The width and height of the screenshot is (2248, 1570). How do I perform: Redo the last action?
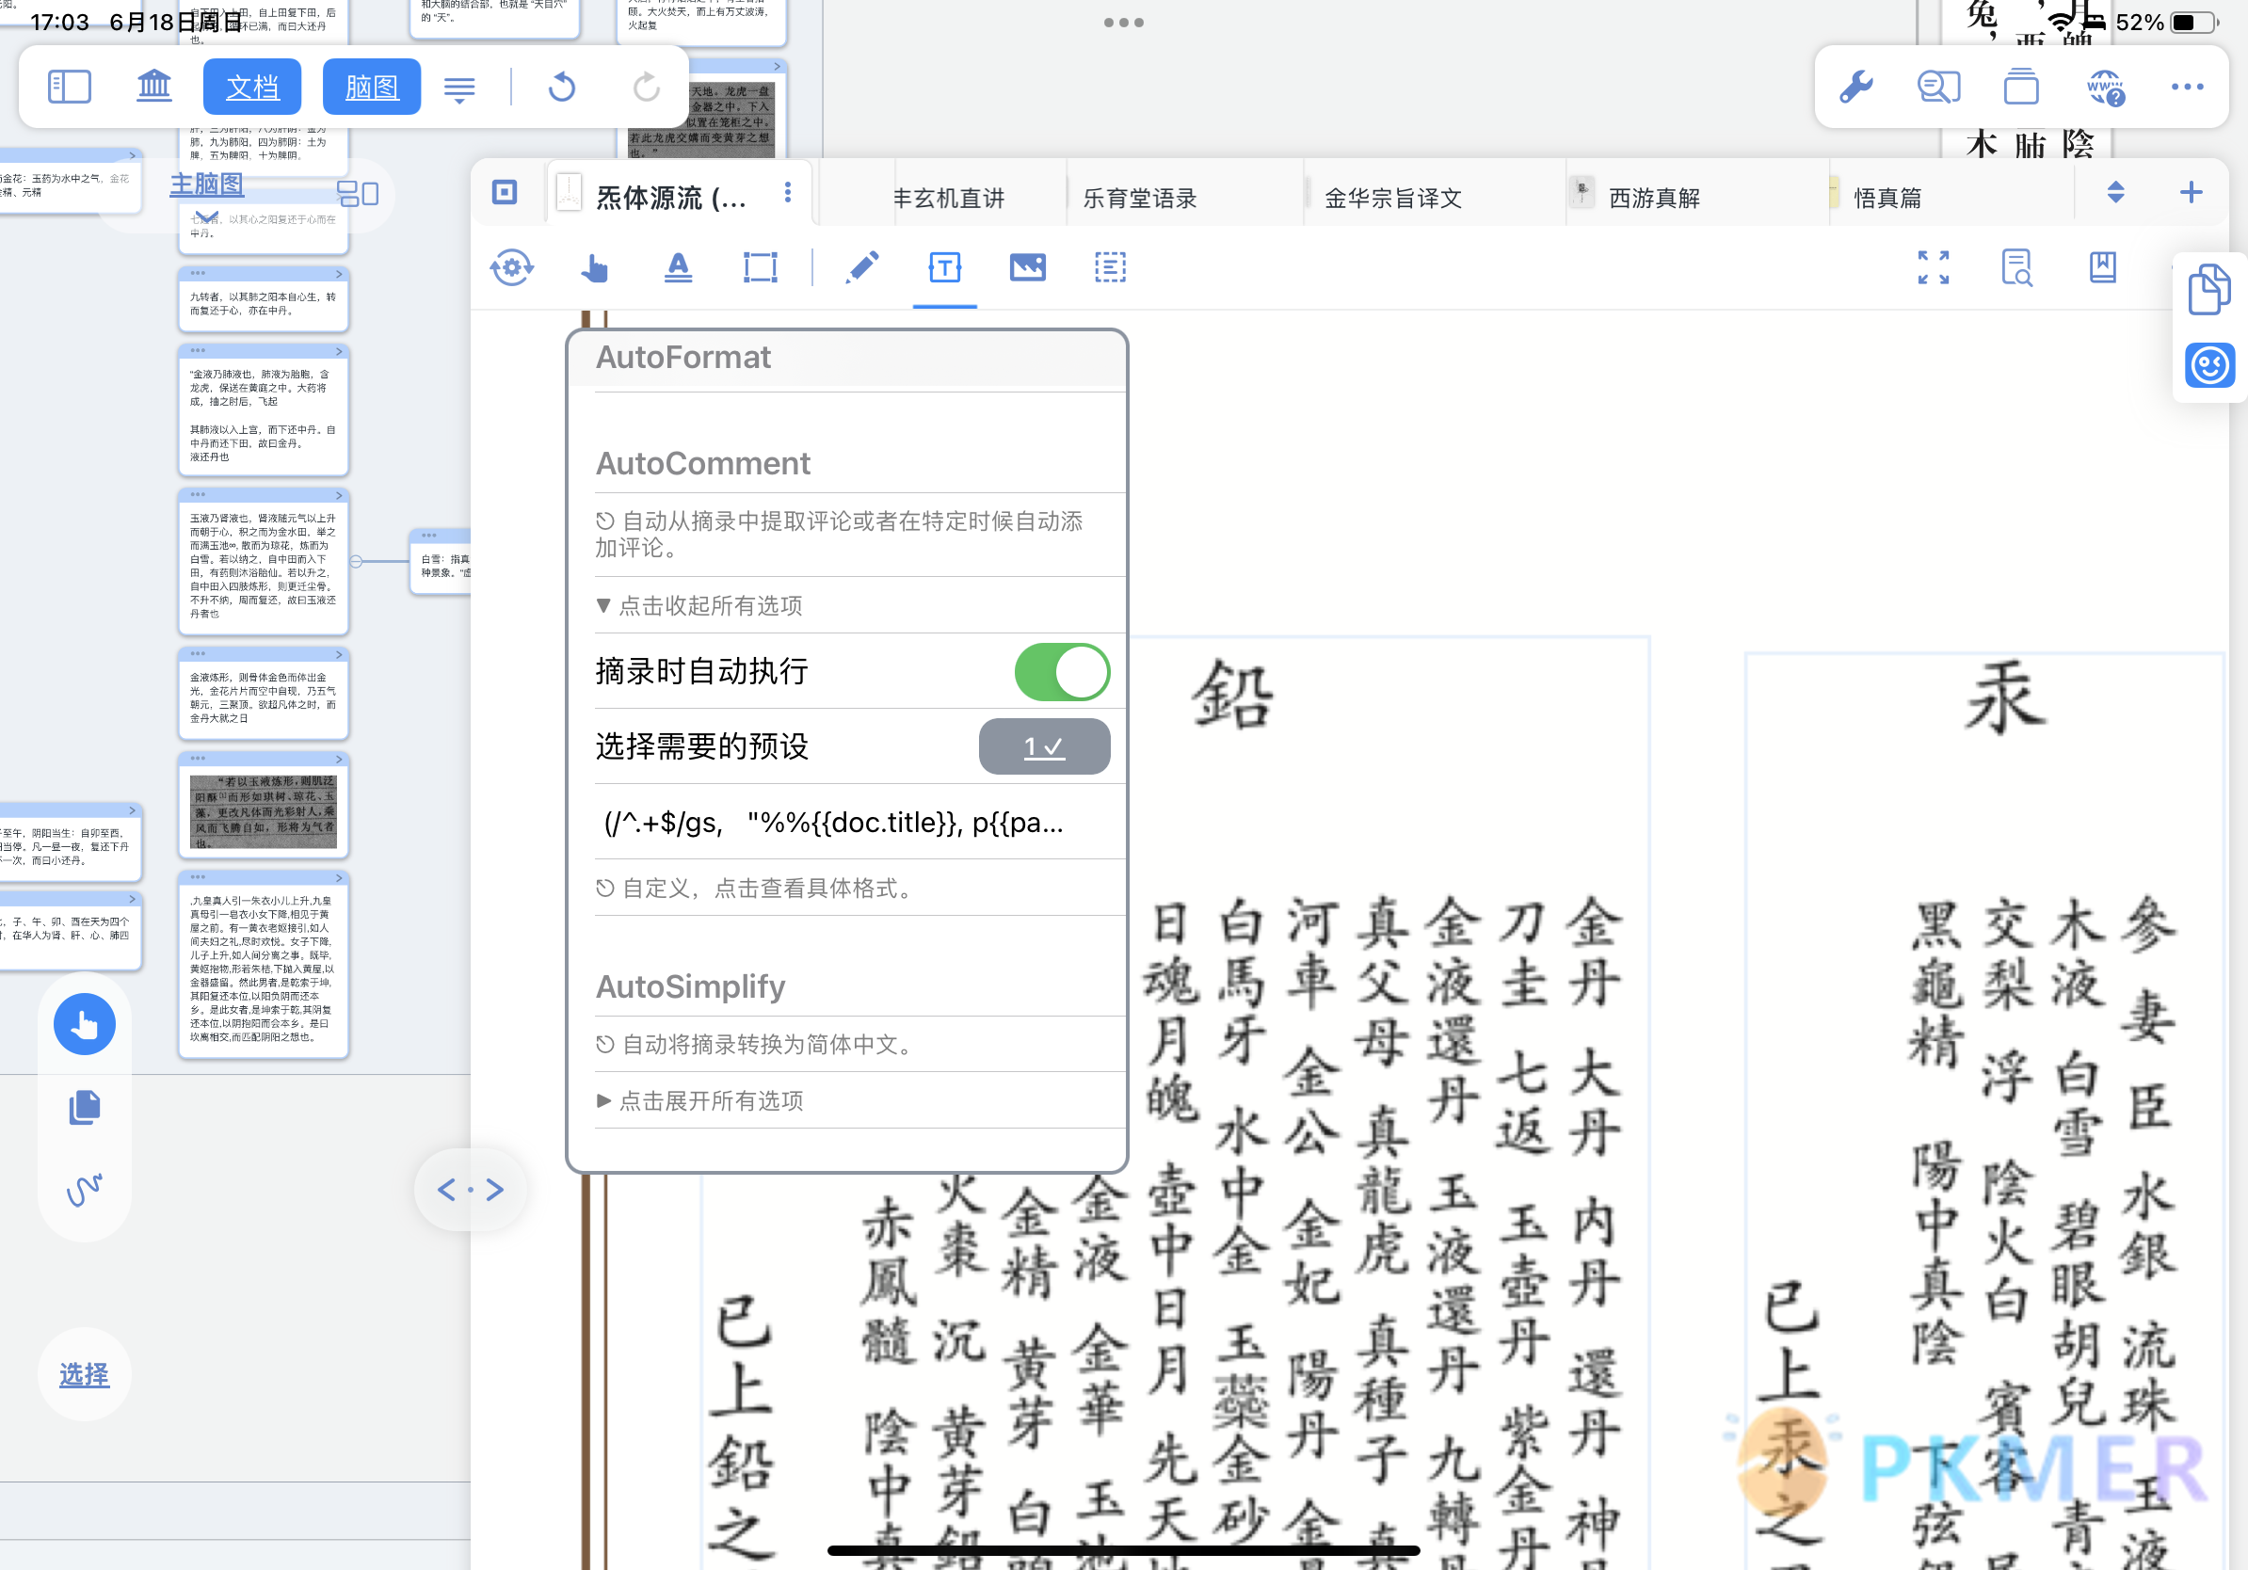646,88
